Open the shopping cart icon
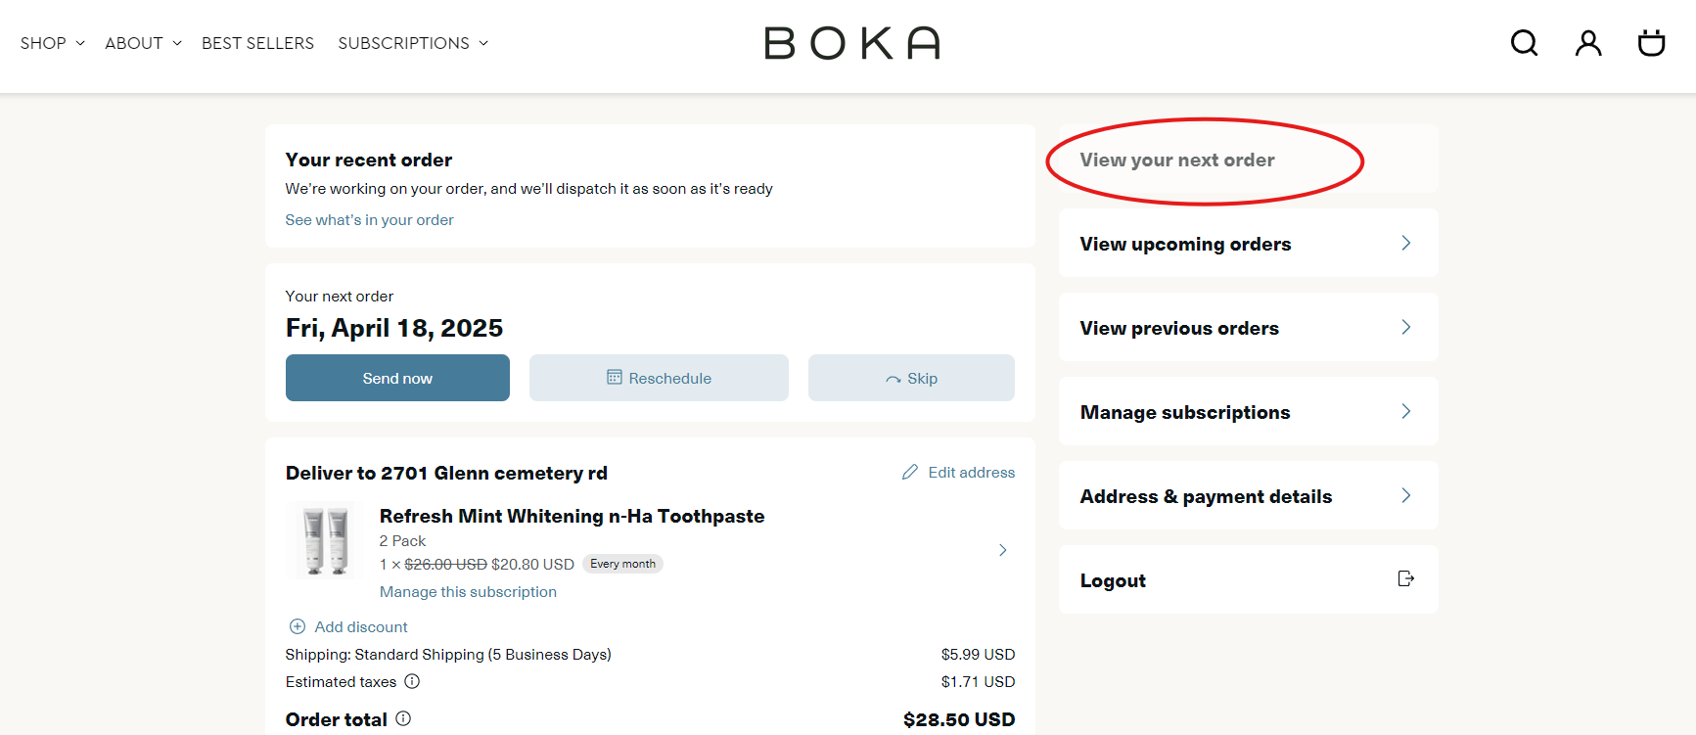 [x=1651, y=43]
